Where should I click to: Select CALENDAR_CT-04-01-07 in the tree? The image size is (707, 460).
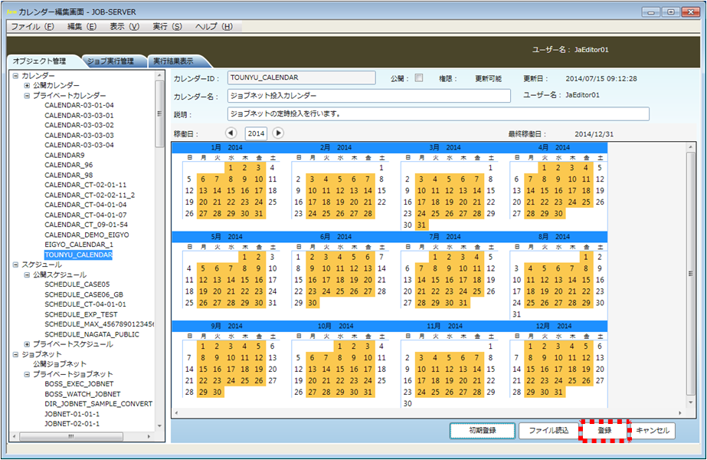86,215
